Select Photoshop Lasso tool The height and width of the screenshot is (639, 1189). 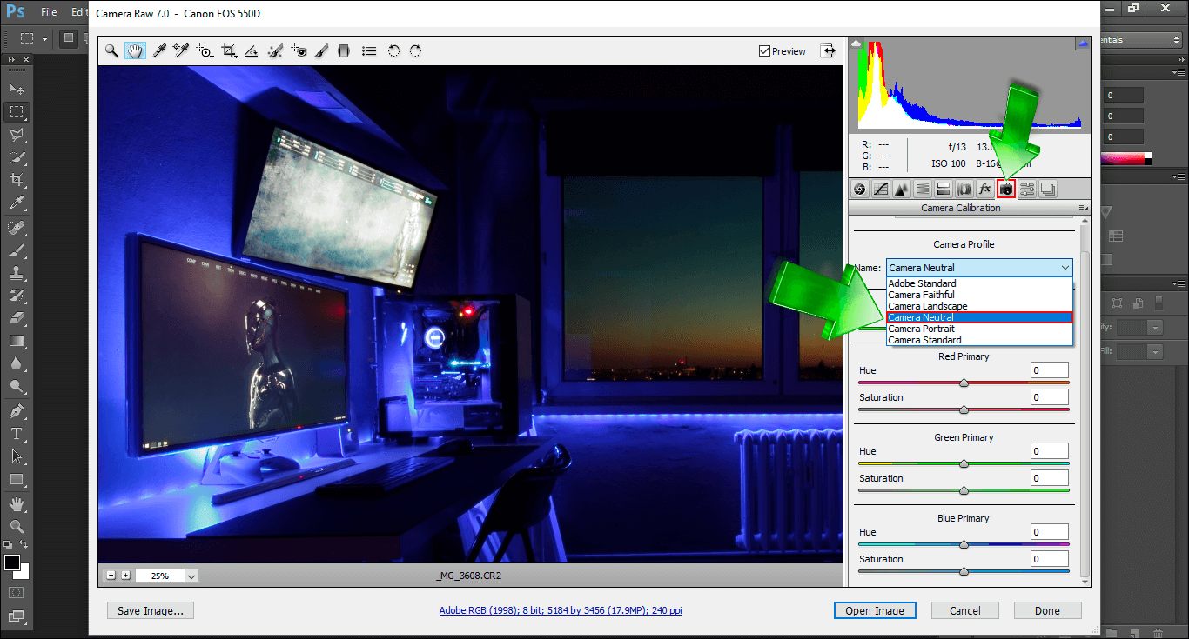pyautogui.click(x=16, y=135)
